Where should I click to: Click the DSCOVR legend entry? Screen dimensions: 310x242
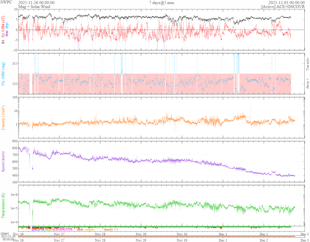pos(38,229)
